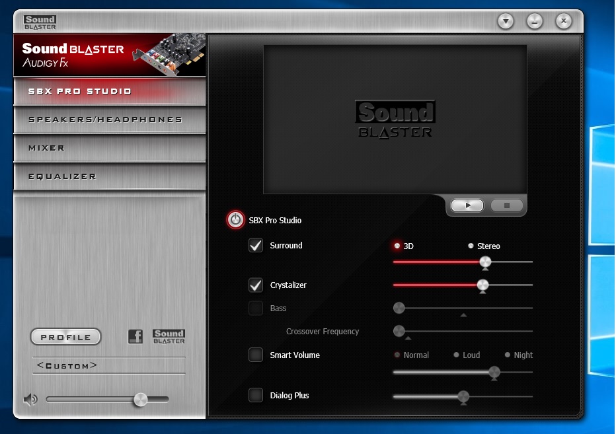Click the Sound Blaster Audigy Fx banner
Image resolution: width=616 pixels, height=434 pixels.
[110, 55]
